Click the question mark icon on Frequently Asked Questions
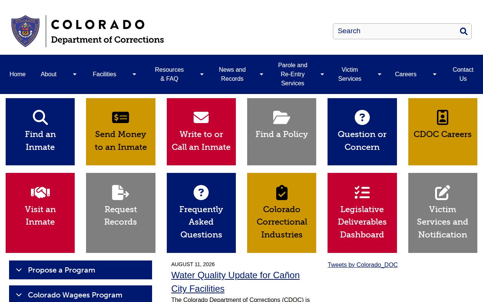Image resolution: width=483 pixels, height=302 pixels. [x=201, y=193]
